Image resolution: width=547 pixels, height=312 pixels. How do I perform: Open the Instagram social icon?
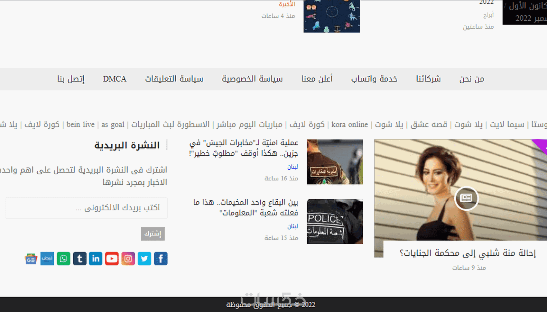click(128, 259)
